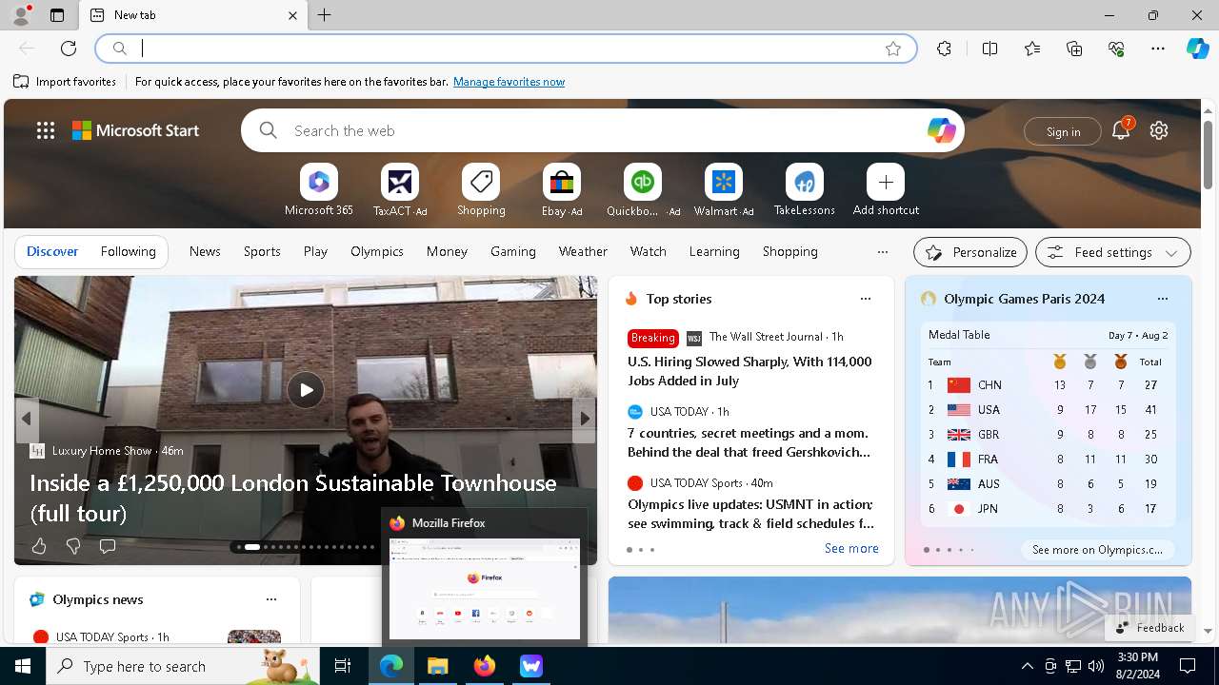
Task: Go to next featured story slide
Action: [x=585, y=419]
